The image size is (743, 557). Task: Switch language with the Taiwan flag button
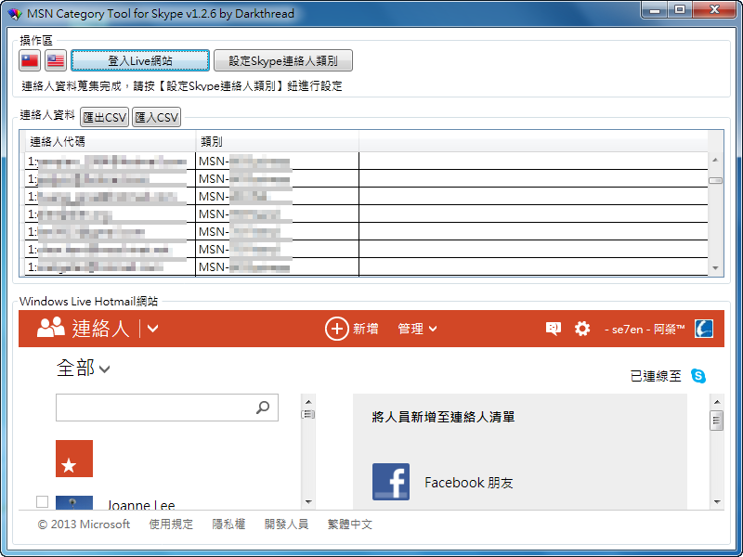(x=30, y=60)
